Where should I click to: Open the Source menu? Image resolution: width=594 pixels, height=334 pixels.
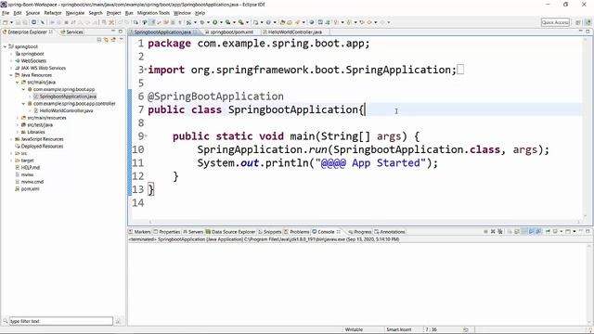coord(32,13)
